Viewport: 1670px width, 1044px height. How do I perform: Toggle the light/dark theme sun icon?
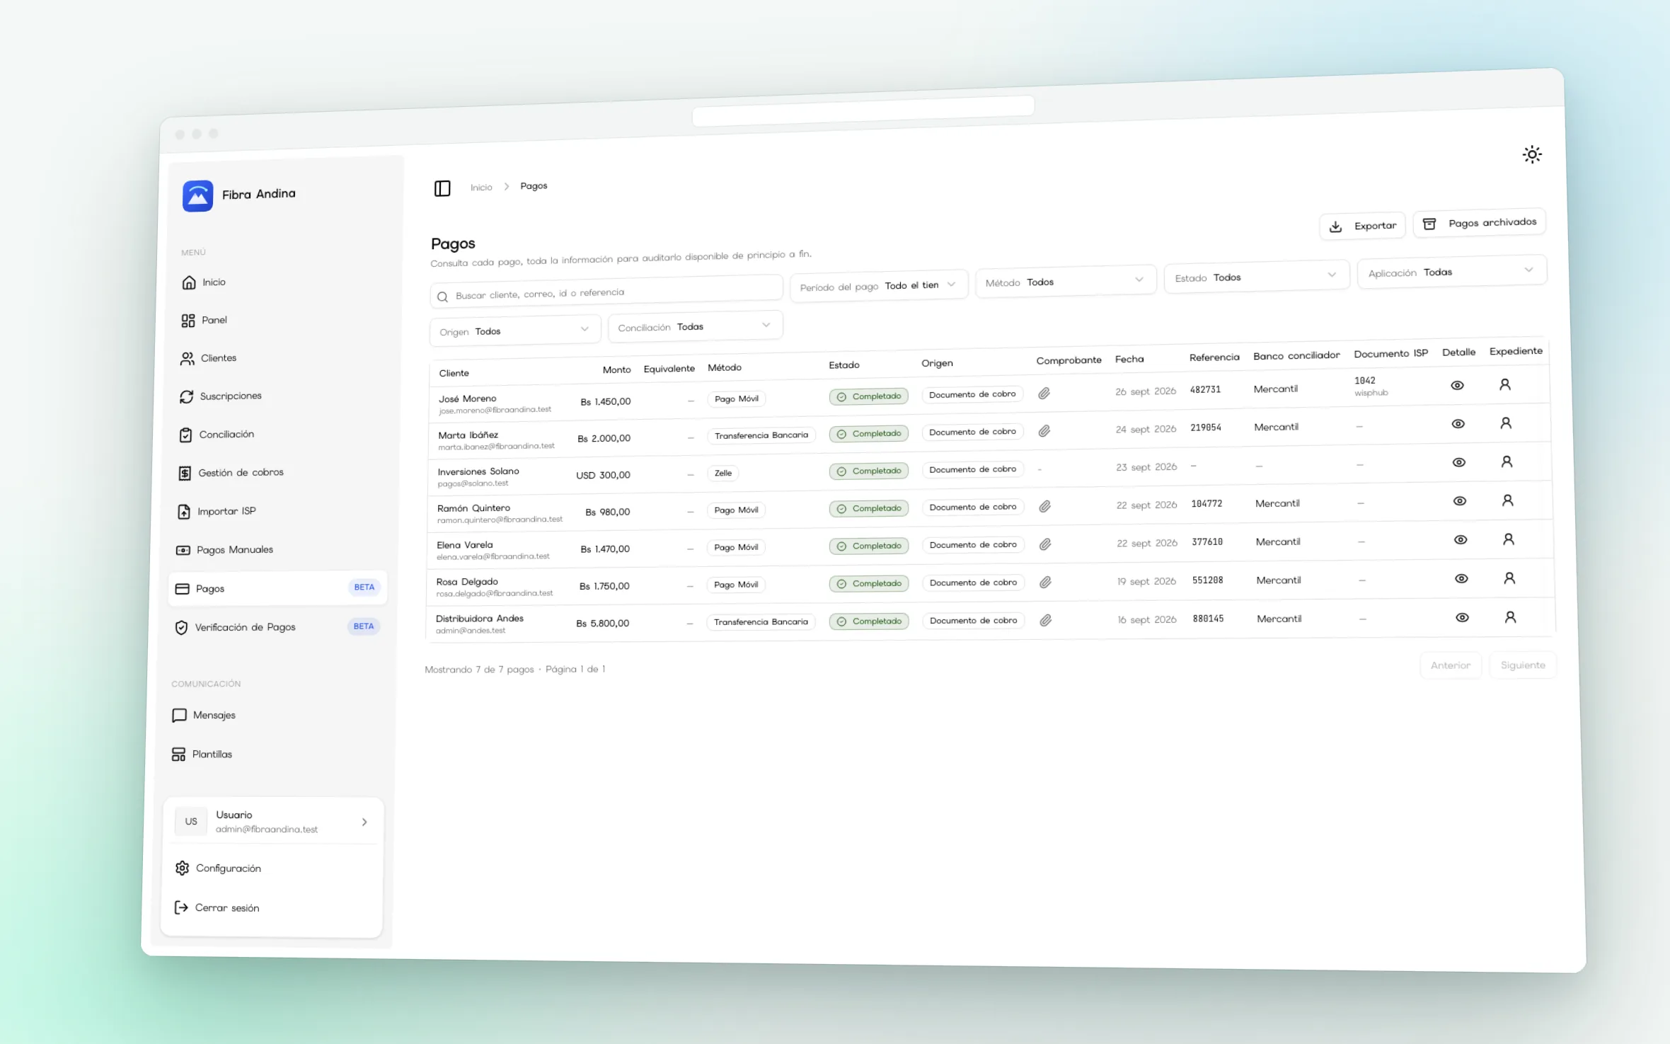click(1532, 154)
